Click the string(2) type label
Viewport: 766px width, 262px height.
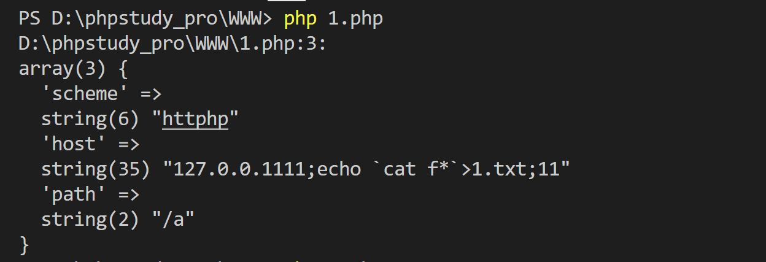pyautogui.click(x=90, y=220)
